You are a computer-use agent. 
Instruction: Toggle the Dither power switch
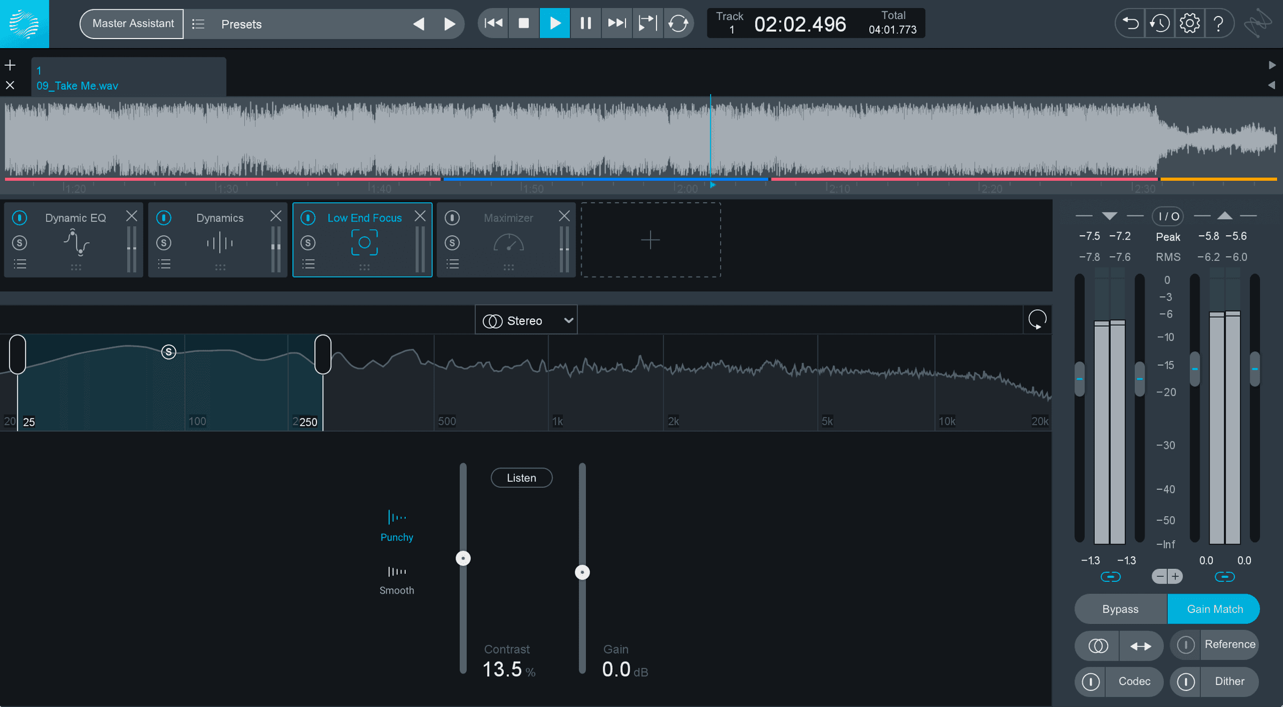(x=1186, y=681)
